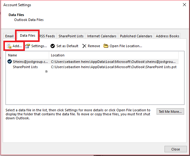Click the Add... label in the toolbar
Image resolution: width=190 pixels, height=156 pixels.
(x=17, y=46)
